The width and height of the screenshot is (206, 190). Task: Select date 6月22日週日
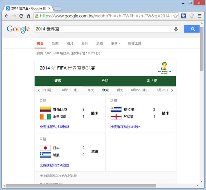tap(140, 90)
